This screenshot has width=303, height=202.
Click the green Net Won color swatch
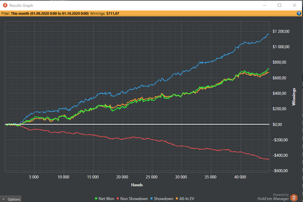coord(96,199)
